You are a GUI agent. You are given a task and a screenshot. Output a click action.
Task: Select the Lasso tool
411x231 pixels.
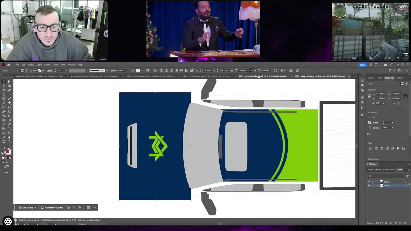tap(9, 85)
